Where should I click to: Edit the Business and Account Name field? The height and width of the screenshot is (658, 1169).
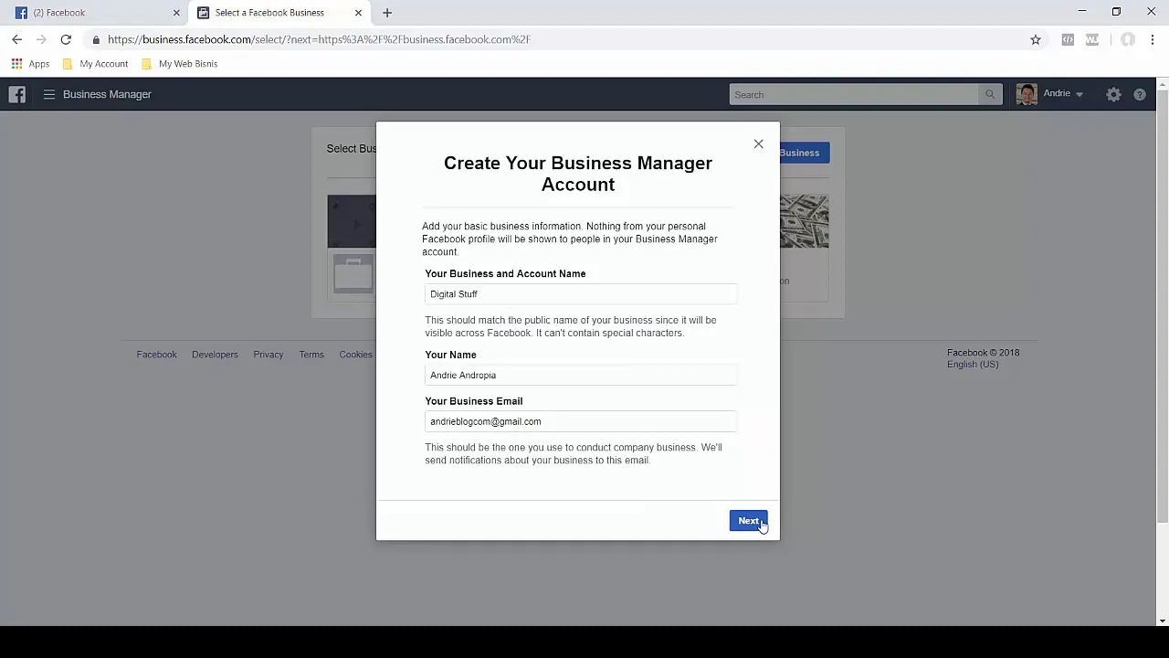pos(581,294)
